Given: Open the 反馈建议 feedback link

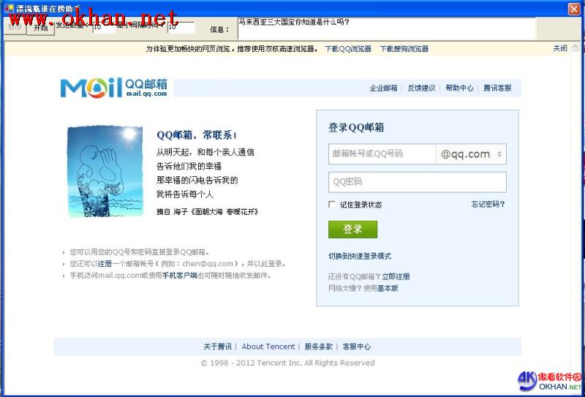Looking at the screenshot, I should pyautogui.click(x=421, y=88).
